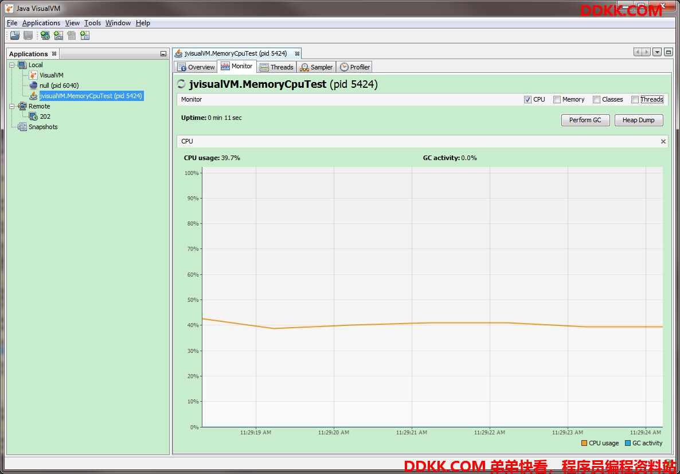Close the CPU chart panel
This screenshot has height=474, width=680.
[663, 142]
